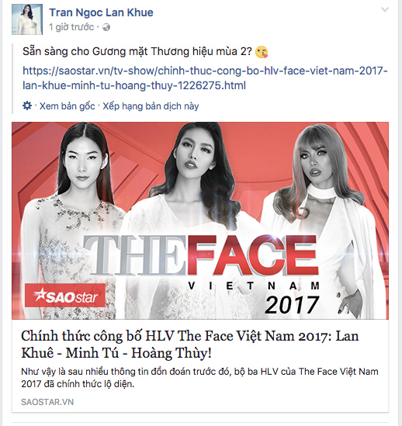Screen dimensions: 402x426
Task: Open the 'Chính thức công bố HLV' headline
Action: pyautogui.click(x=189, y=345)
